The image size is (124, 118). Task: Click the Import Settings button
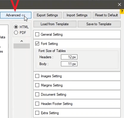[77, 15]
